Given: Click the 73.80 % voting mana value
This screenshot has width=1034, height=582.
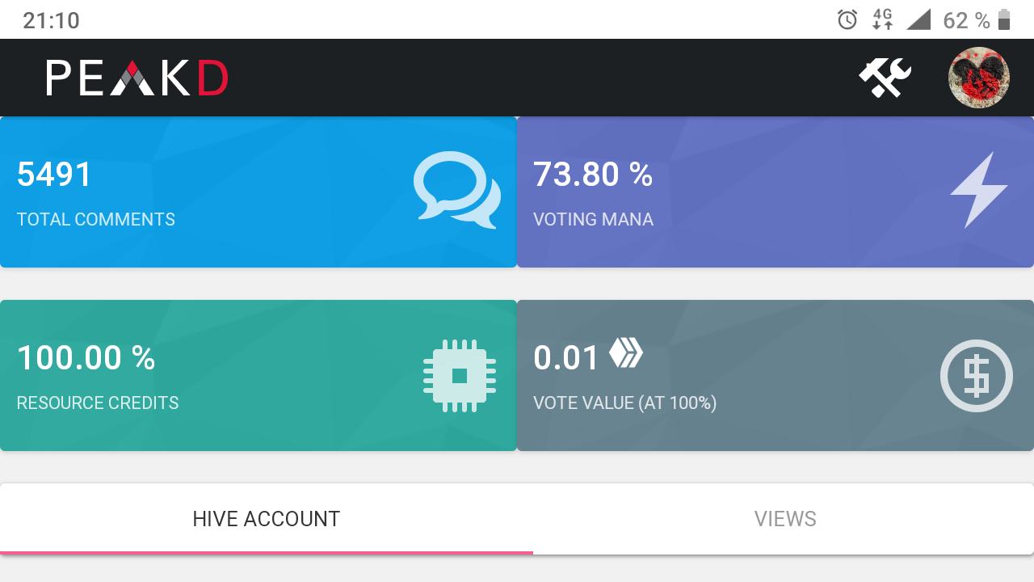Looking at the screenshot, I should click(x=593, y=175).
